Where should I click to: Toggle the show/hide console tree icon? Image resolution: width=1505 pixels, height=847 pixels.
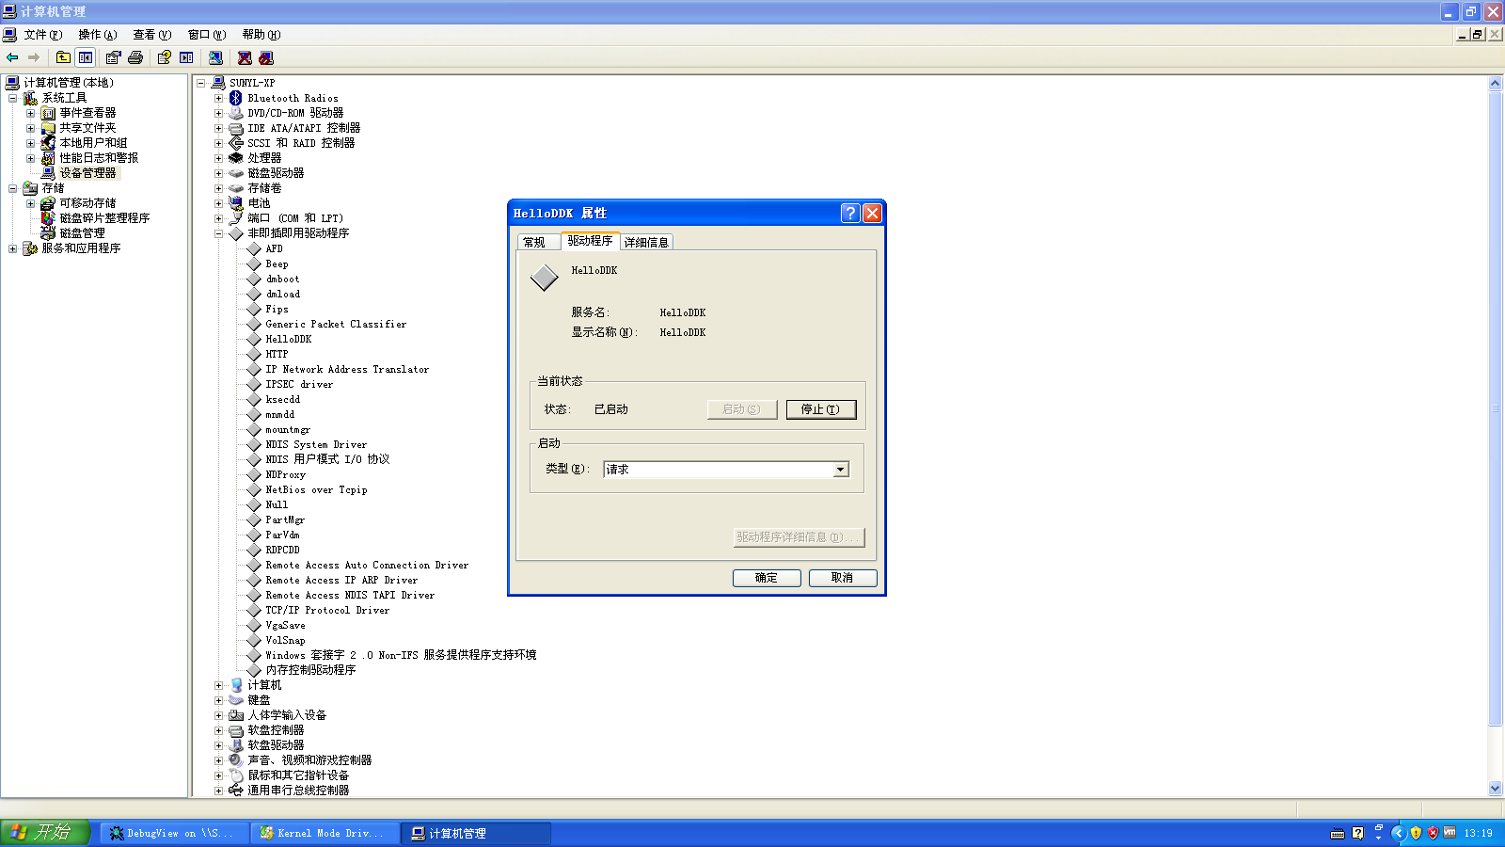coord(86,57)
